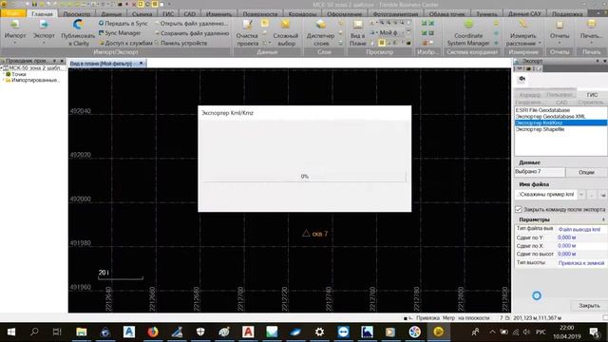Image resolution: width=608 pixels, height=342 pixels.
Task: Switch to Данные ribbon tab
Action: click(x=111, y=14)
